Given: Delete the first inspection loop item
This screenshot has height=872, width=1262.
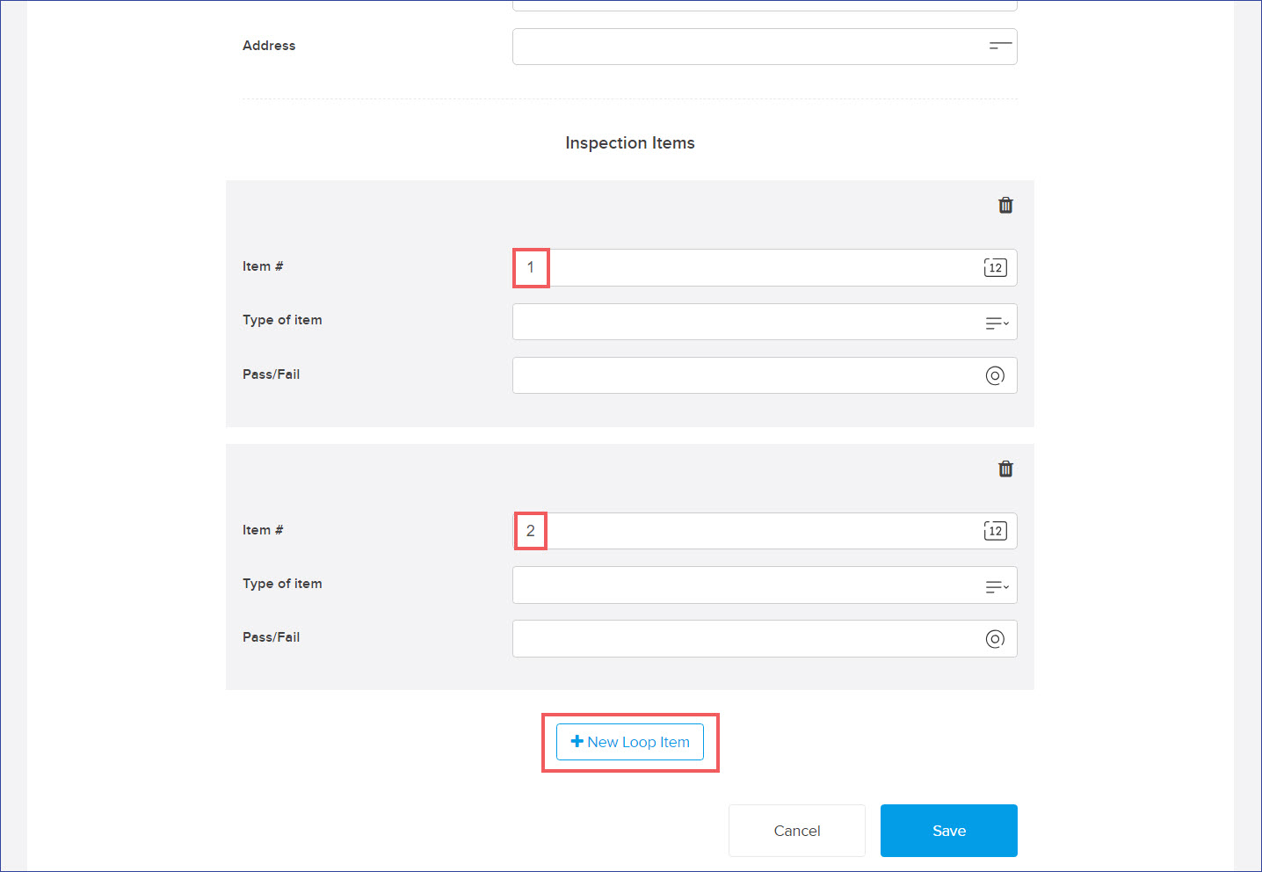Looking at the screenshot, I should 1005,205.
